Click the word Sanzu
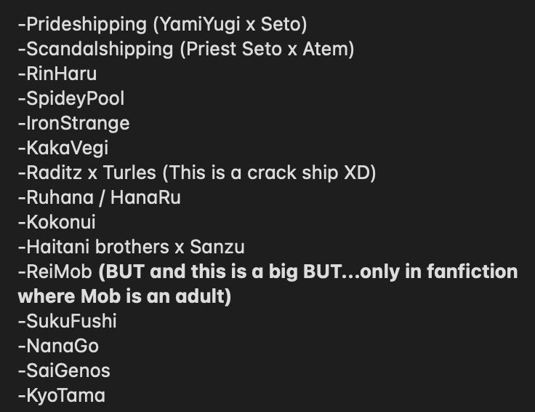The width and height of the screenshot is (535, 412). [217, 247]
